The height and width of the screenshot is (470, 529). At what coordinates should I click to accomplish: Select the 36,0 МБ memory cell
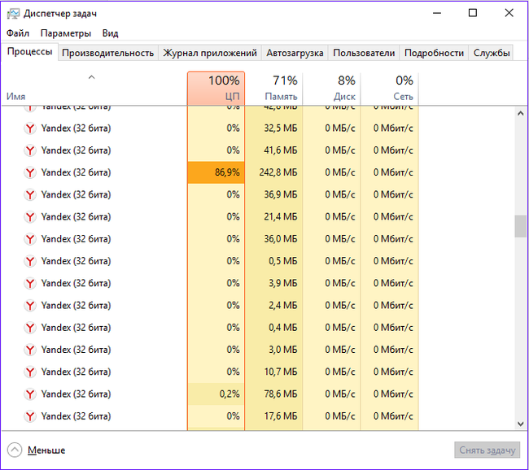tap(273, 239)
